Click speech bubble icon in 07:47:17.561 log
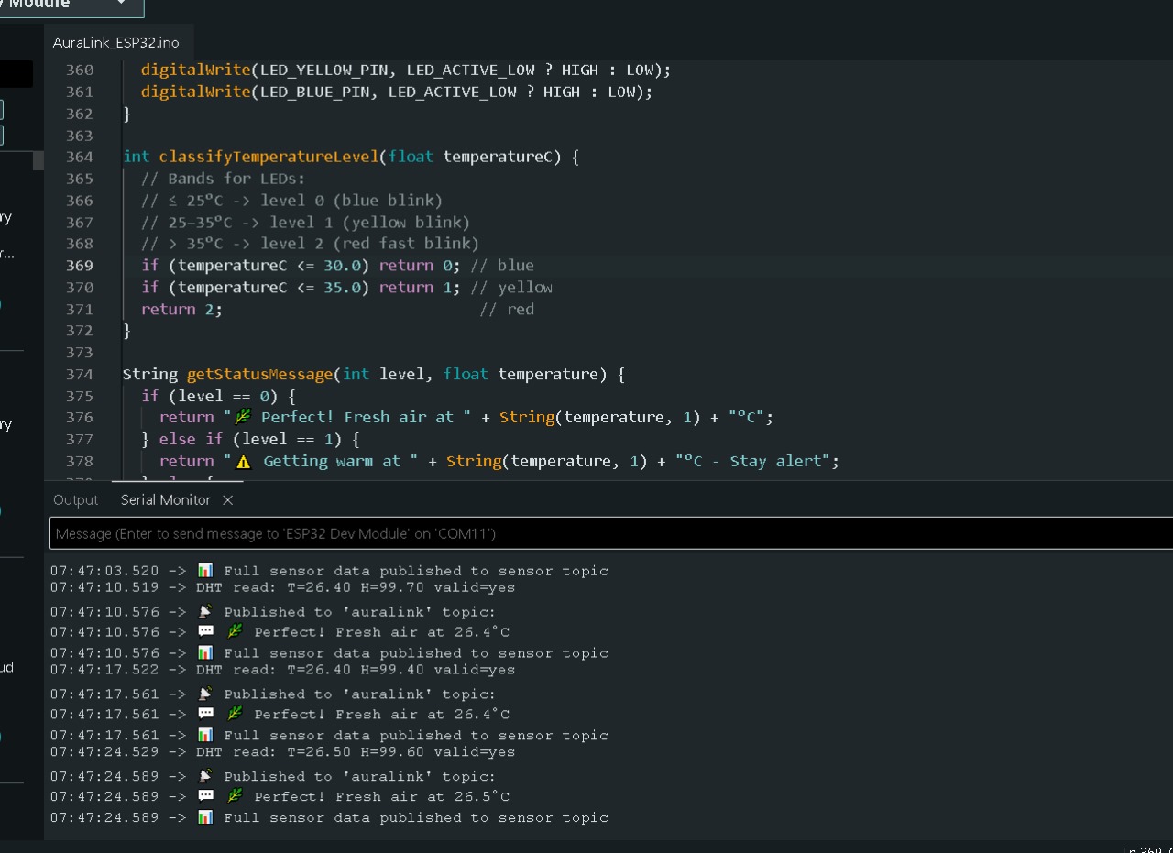 205,715
